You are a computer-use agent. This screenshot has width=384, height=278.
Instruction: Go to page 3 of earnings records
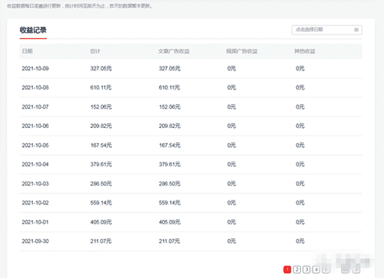(x=306, y=270)
